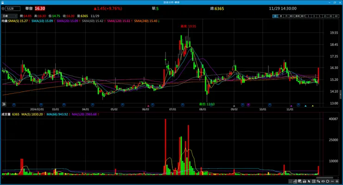Image resolution: width=343 pixels, height=185 pixels.
Task: Choose the 3-minute interval button
Action: tap(314, 16)
